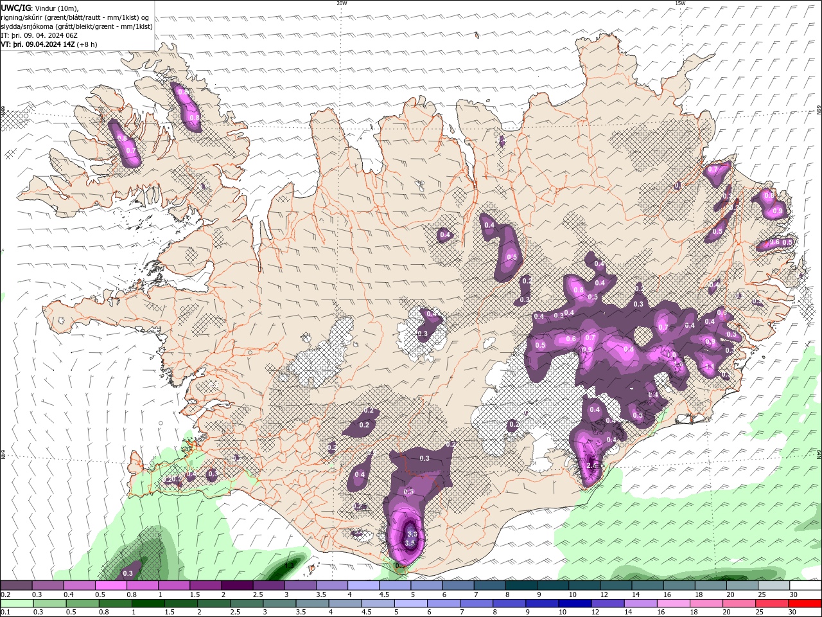Select the pale green 0.1 rain legend swatch
This screenshot has height=617, width=822.
pyautogui.click(x=15, y=604)
